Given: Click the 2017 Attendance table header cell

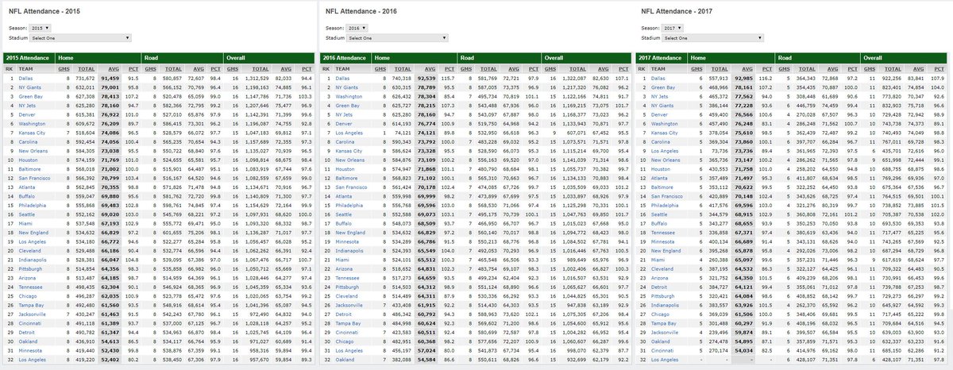Looking at the screenshot, I should click(661, 58).
